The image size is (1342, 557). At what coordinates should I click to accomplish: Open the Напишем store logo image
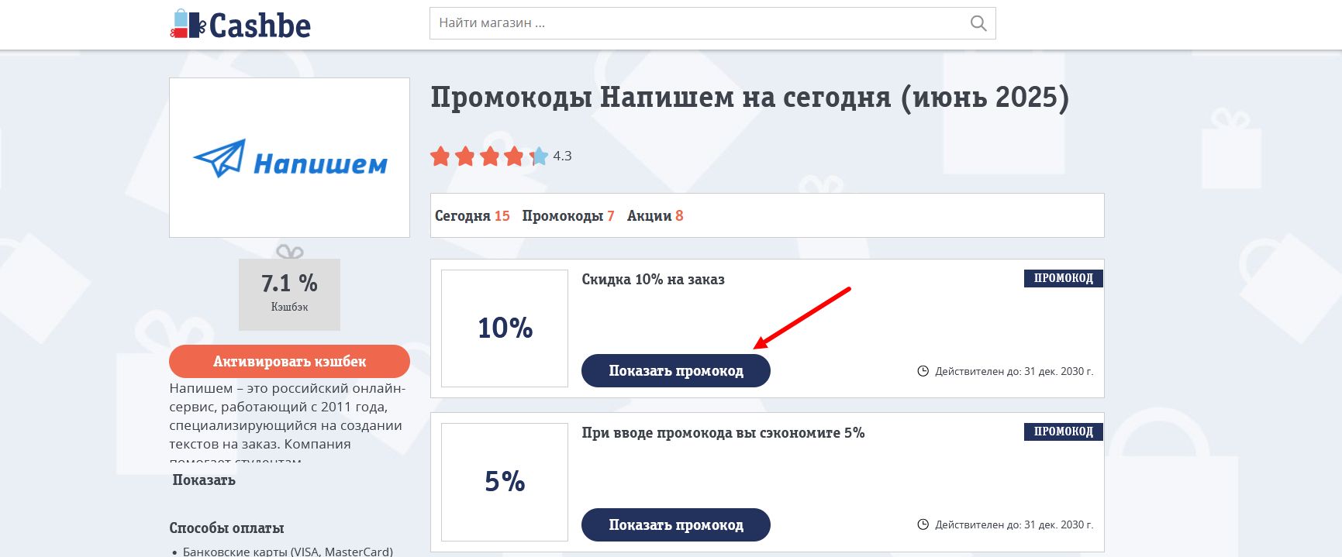pos(289,157)
